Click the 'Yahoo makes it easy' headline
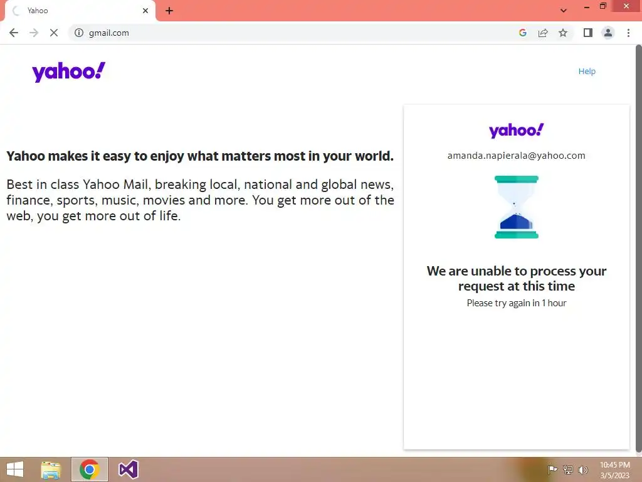The height and width of the screenshot is (482, 642). [200, 156]
